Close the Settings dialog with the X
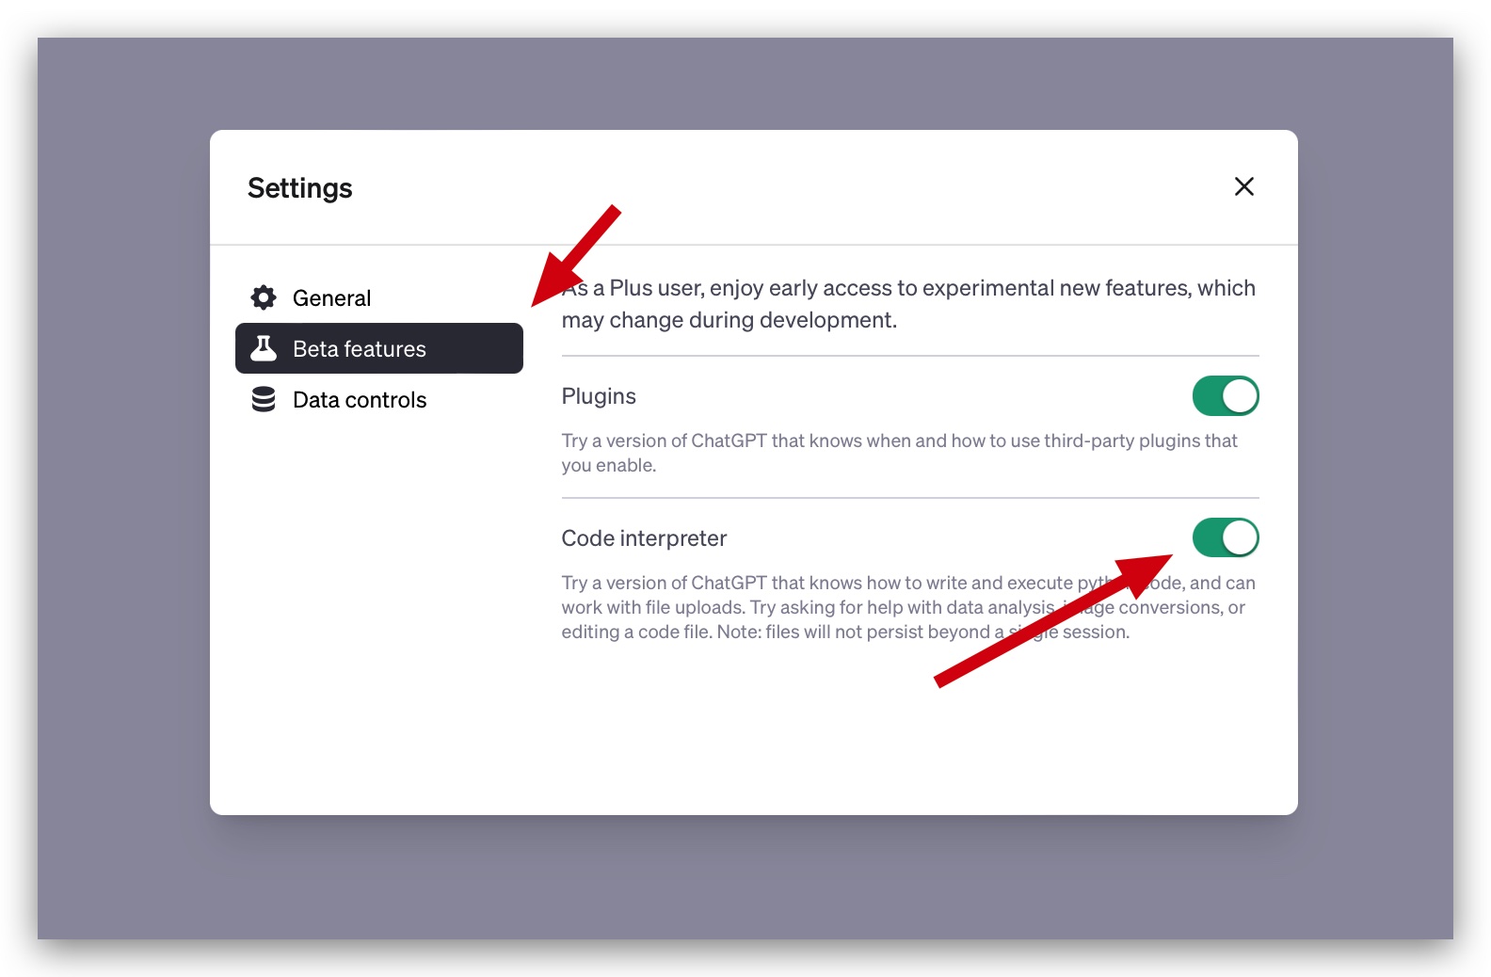Image resolution: width=1491 pixels, height=977 pixels. click(x=1244, y=186)
